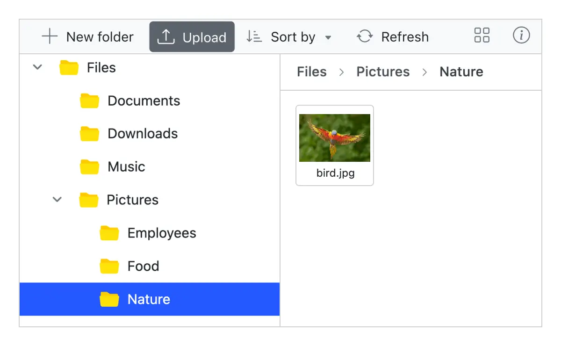Open the Sort by dropdown arrow
This screenshot has width=561, height=346.
(x=329, y=37)
